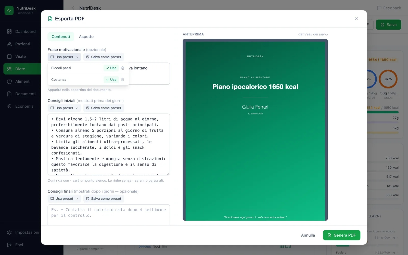
Task: Save Frase motivazionale as preset
Action: [x=104, y=57]
